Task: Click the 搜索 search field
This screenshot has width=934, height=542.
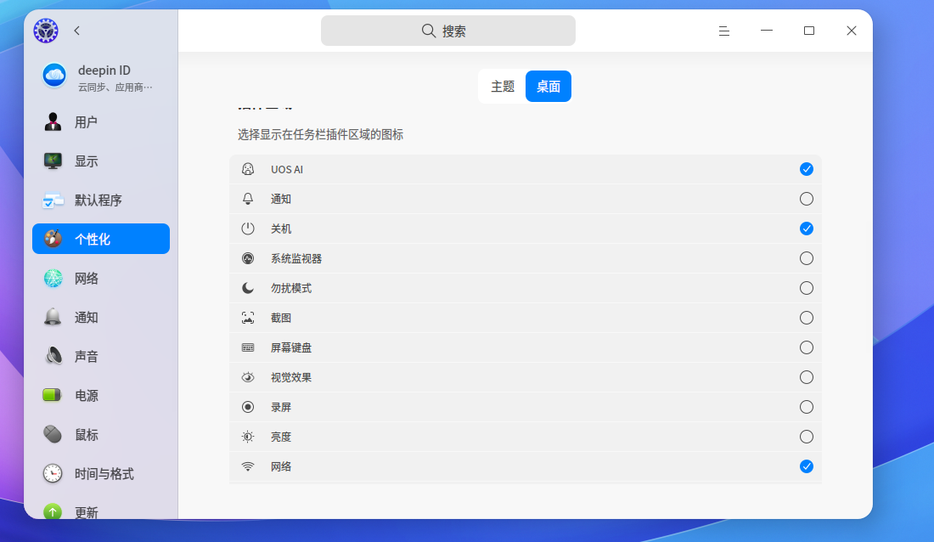Action: (448, 31)
